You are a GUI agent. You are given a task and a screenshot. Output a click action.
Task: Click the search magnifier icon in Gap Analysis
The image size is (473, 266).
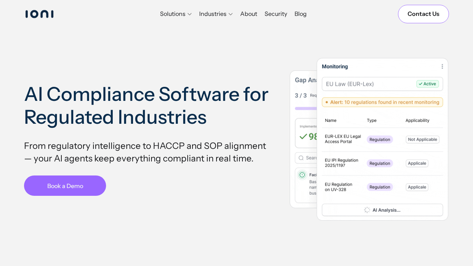click(301, 158)
